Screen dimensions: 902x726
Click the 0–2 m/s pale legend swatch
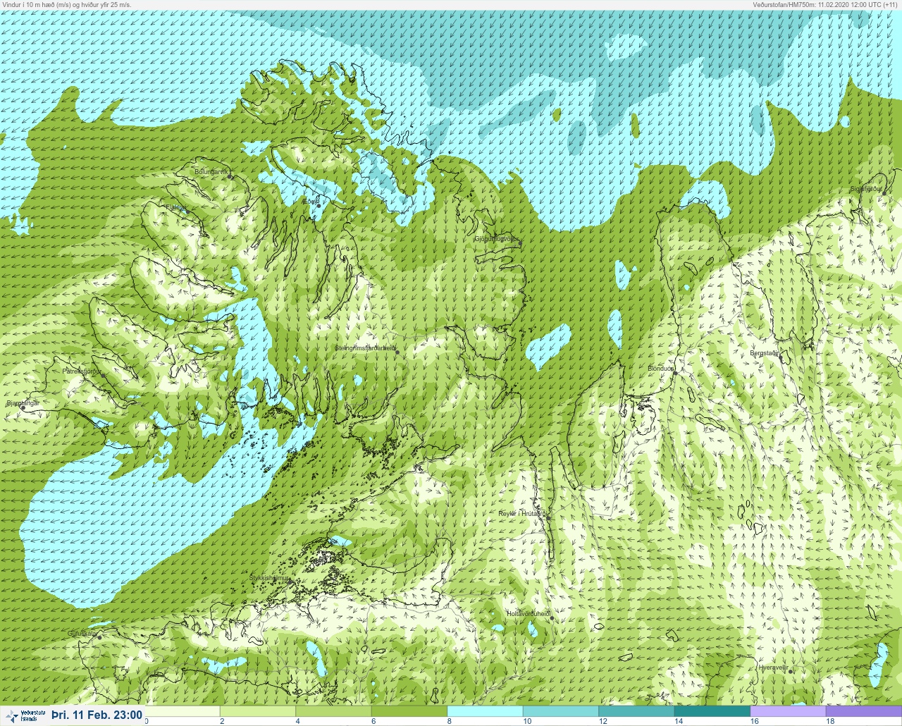pyautogui.click(x=183, y=711)
